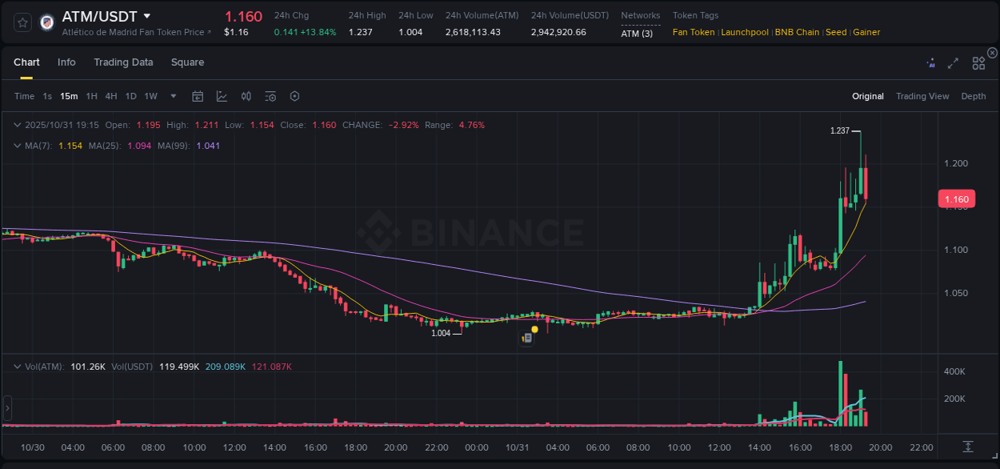
Task: Click the 1.160 price tag on the axis
Action: coord(956,198)
